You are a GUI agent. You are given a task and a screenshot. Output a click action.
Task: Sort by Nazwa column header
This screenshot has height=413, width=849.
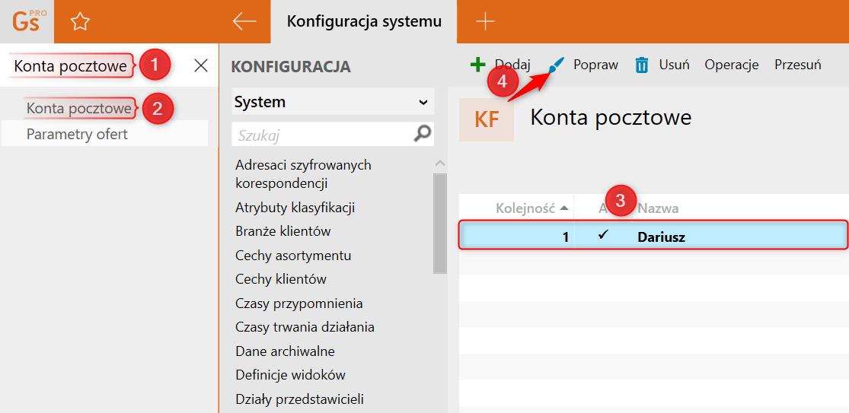tap(659, 208)
